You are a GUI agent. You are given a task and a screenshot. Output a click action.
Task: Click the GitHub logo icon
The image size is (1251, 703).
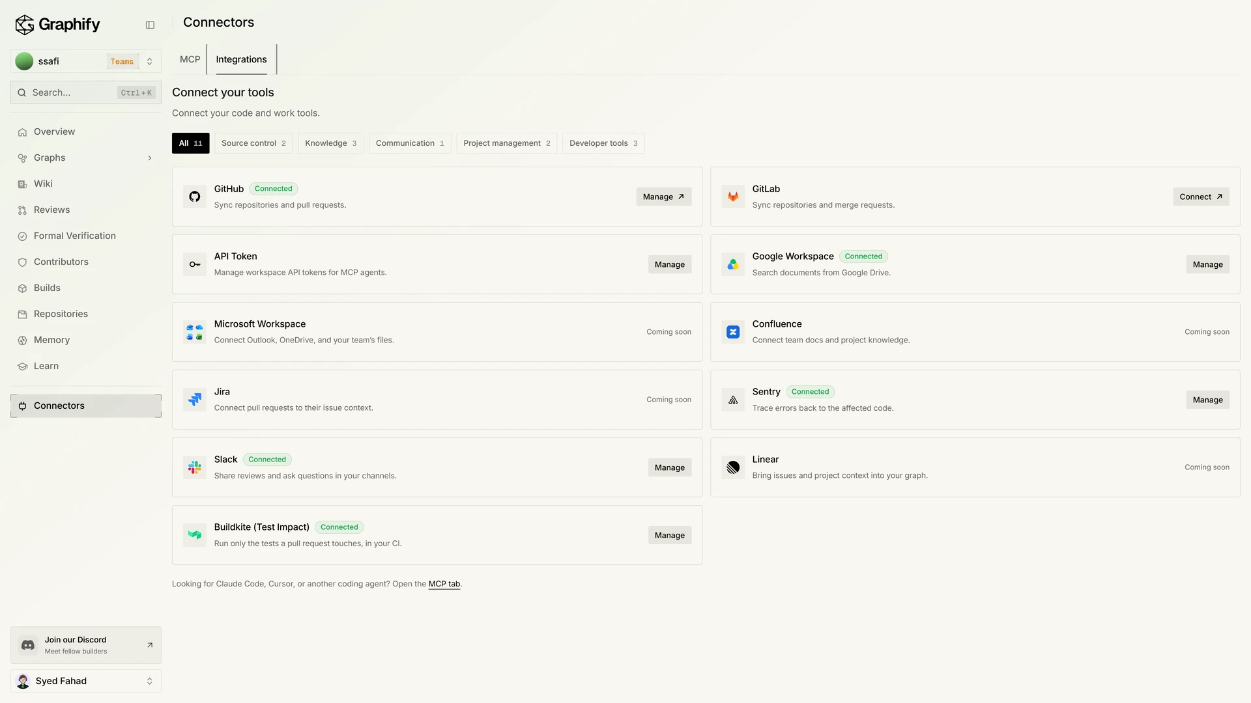(x=195, y=197)
